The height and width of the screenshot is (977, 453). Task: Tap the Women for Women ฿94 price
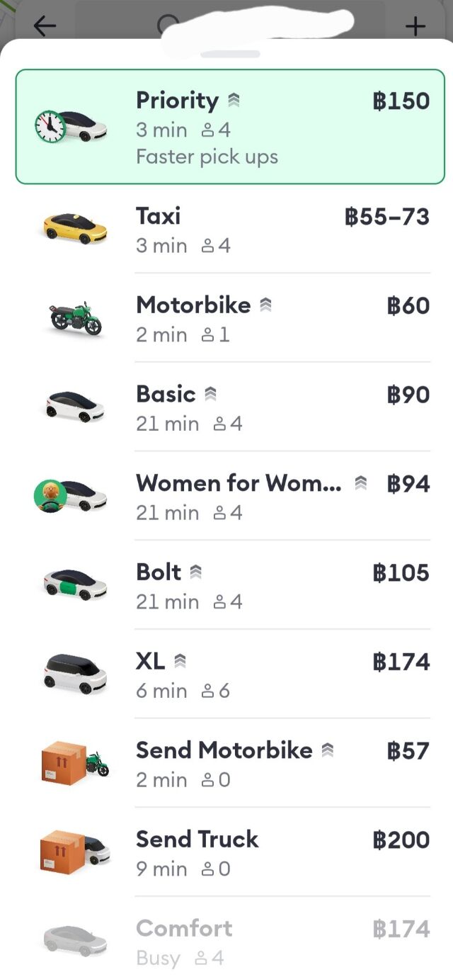tap(408, 484)
